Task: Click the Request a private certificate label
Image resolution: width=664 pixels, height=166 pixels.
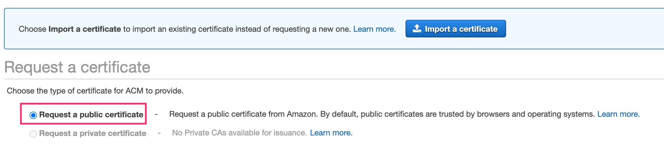Action: click(x=93, y=133)
